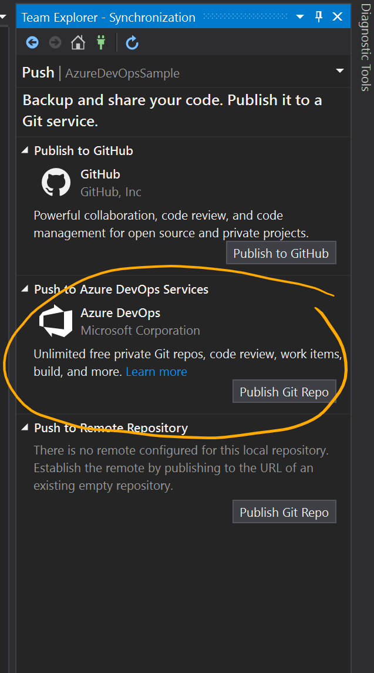This screenshot has height=673, width=374.
Task: Click the Forward navigation arrow icon
Action: coord(55,42)
